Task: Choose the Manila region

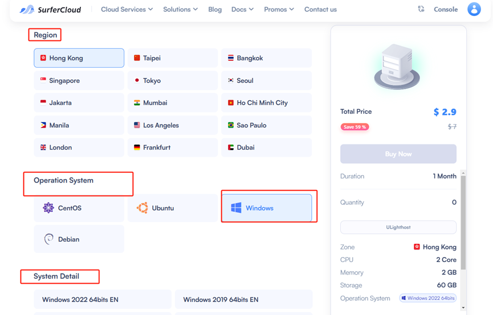Action: (79, 125)
